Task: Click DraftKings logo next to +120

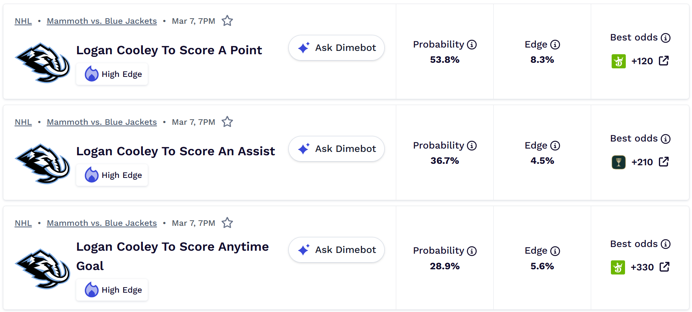Action: click(x=618, y=61)
